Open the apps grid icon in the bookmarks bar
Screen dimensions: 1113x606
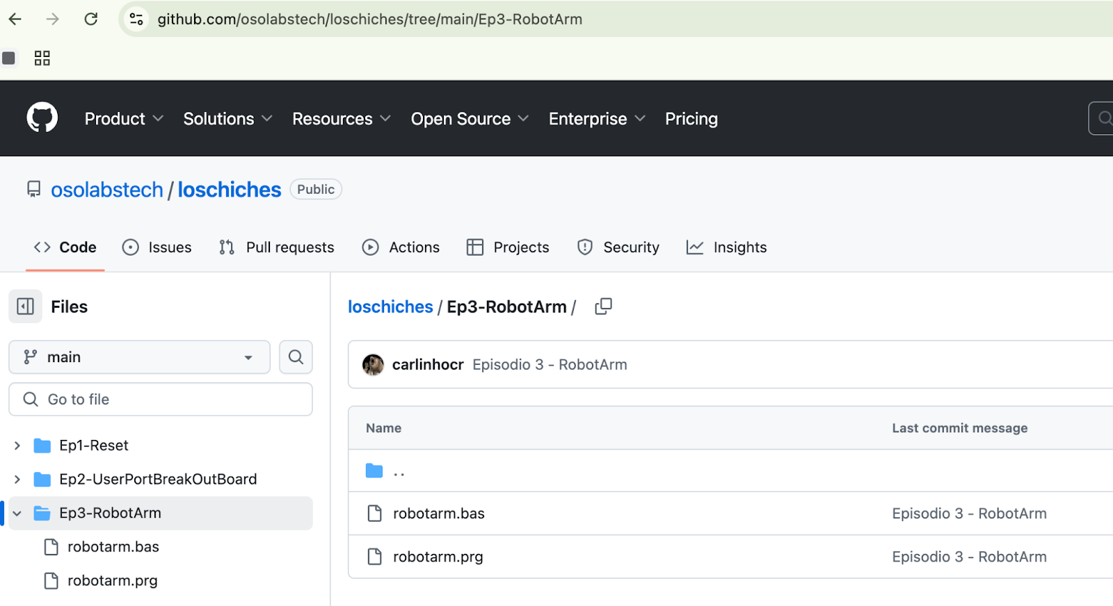(42, 58)
